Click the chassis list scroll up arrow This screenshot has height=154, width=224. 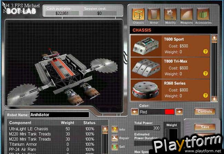(x=214, y=38)
